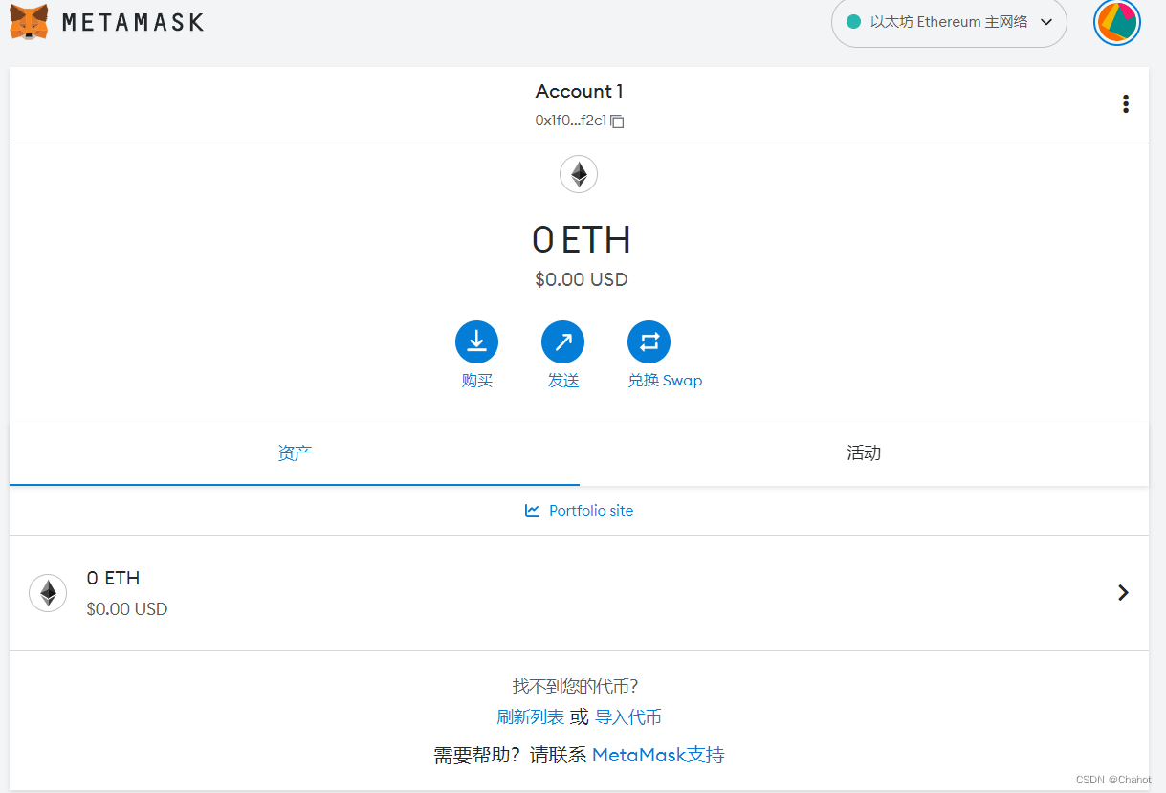Click the Ethereum logo above the balance
1166x793 pixels.
pos(579,174)
